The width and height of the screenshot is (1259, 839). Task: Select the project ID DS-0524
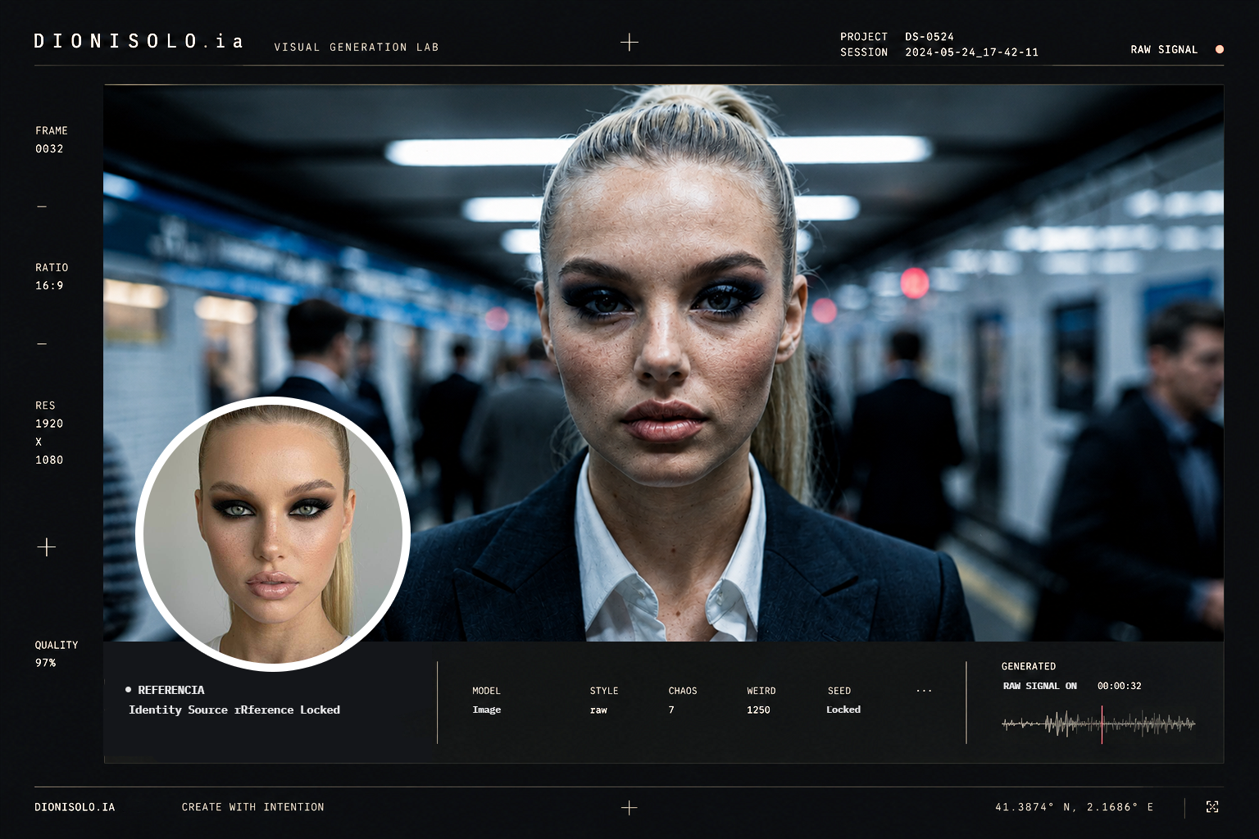pos(929,37)
